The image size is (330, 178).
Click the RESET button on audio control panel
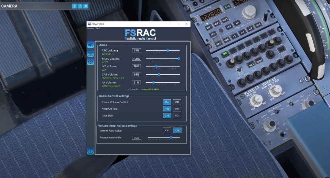pos(259,61)
